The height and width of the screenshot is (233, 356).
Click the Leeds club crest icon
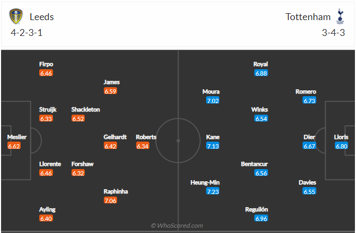pos(16,16)
